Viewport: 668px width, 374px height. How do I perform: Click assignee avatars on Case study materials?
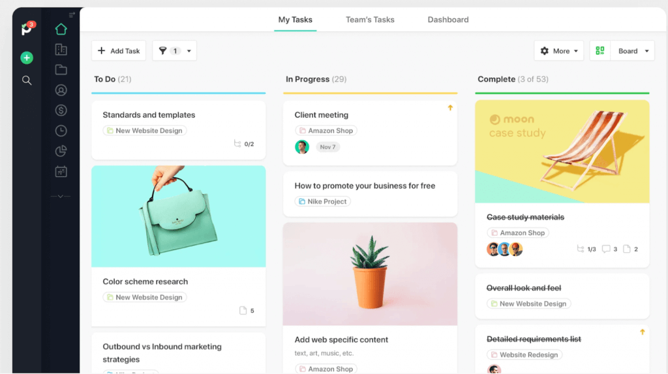[x=504, y=250]
